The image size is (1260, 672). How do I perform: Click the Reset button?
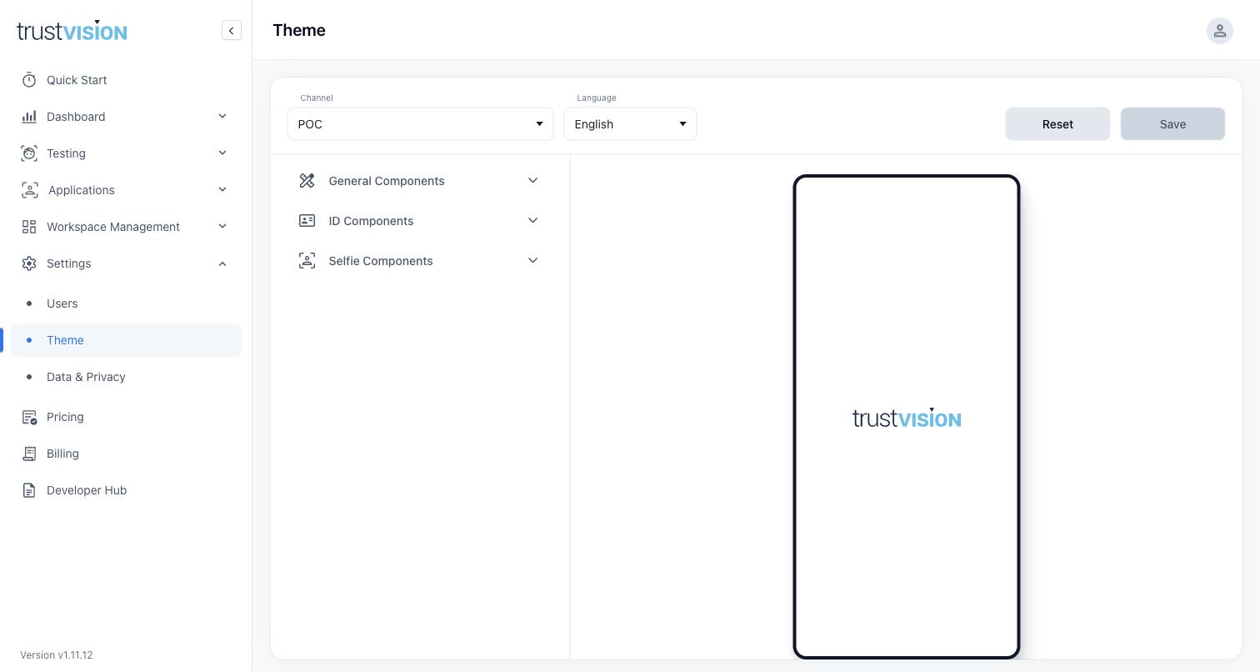tap(1057, 124)
